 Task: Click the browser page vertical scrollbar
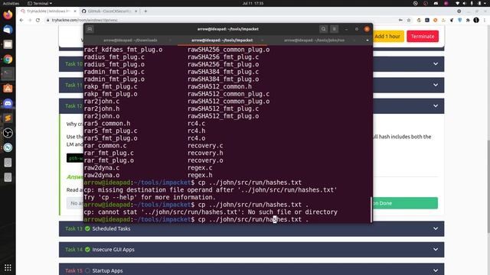[488, 186]
